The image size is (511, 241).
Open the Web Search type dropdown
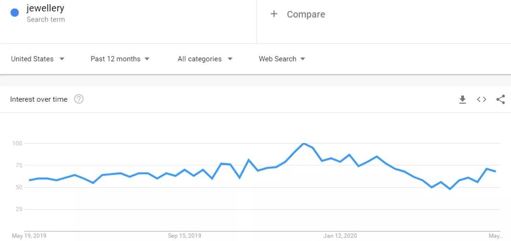(282, 59)
